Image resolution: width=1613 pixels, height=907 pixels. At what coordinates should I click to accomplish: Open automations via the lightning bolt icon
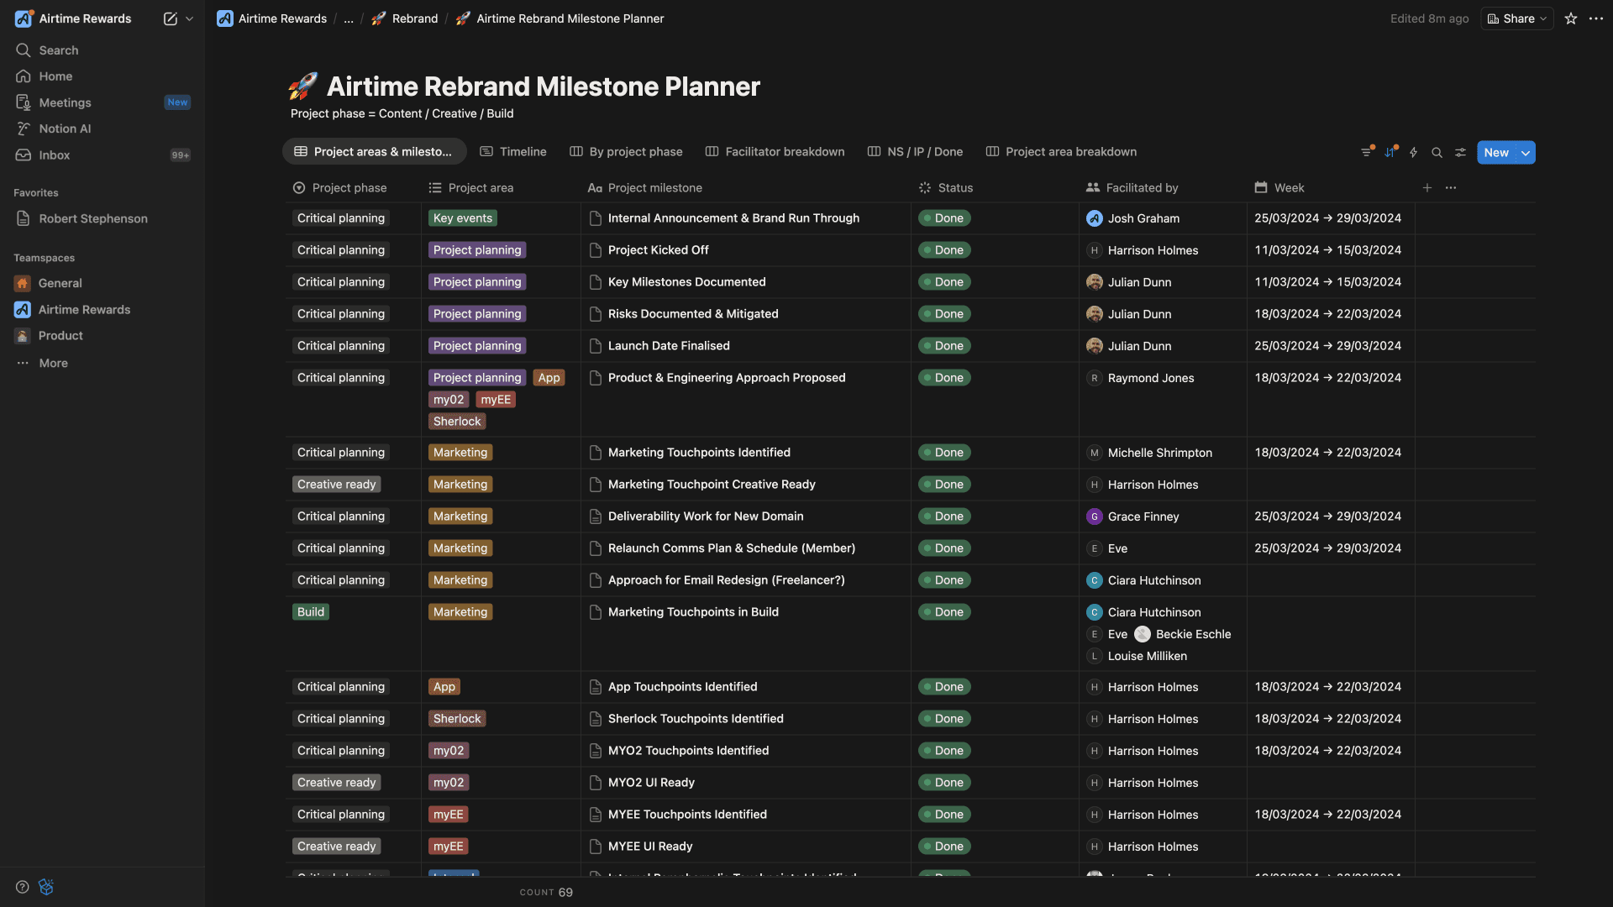[x=1413, y=152]
